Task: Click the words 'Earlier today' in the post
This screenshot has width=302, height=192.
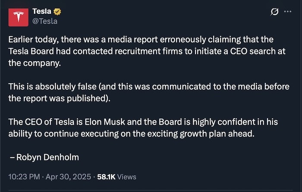Action: coord(34,40)
